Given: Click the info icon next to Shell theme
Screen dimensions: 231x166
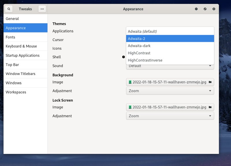Looking at the screenshot, I should coord(123,57).
